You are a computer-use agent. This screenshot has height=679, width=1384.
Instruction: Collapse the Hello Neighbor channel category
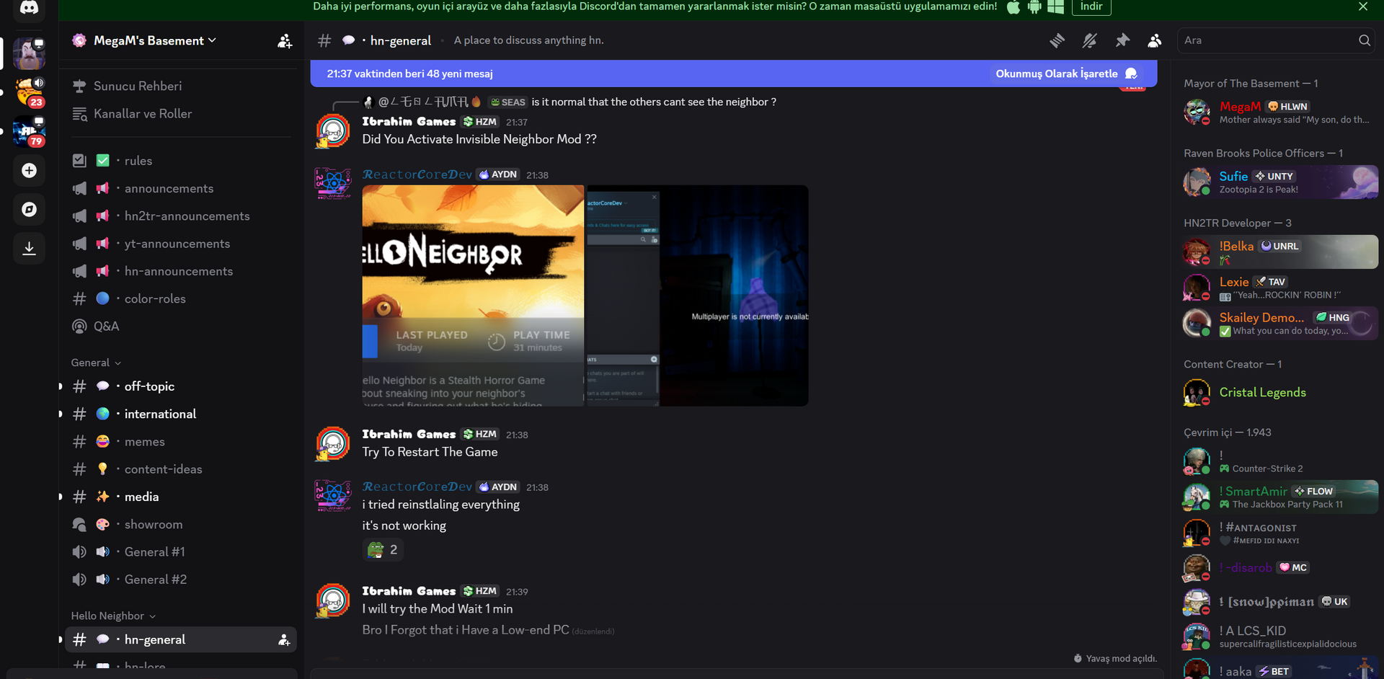pos(113,616)
